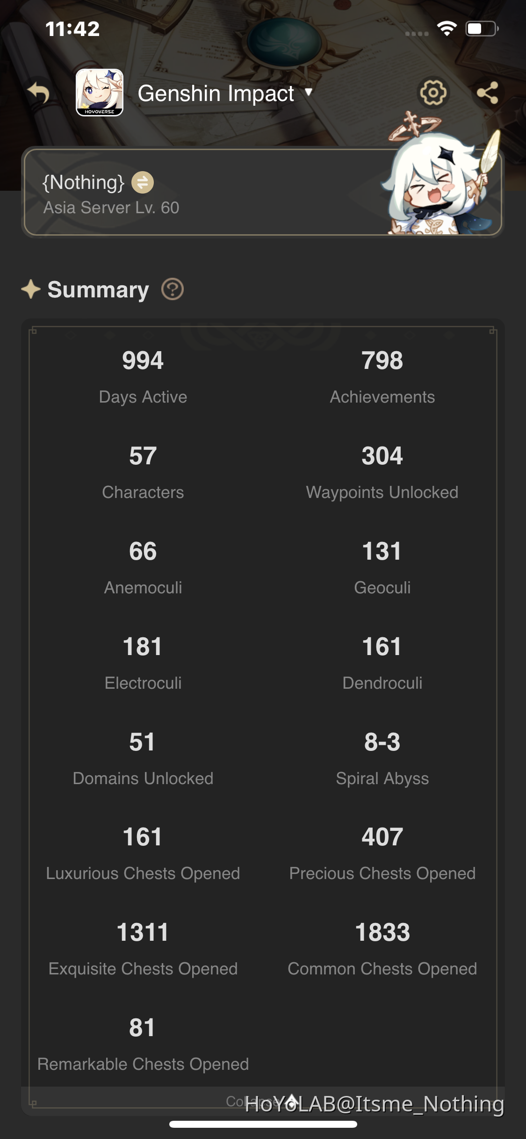Tap the share icon
Screen dimensions: 526x1139
(489, 93)
